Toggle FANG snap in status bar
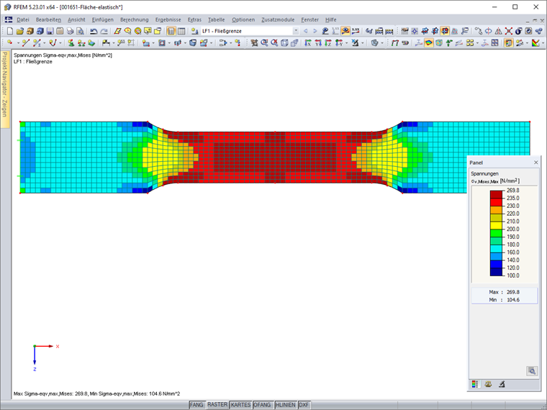The height and width of the screenshot is (410, 547). coord(196,405)
